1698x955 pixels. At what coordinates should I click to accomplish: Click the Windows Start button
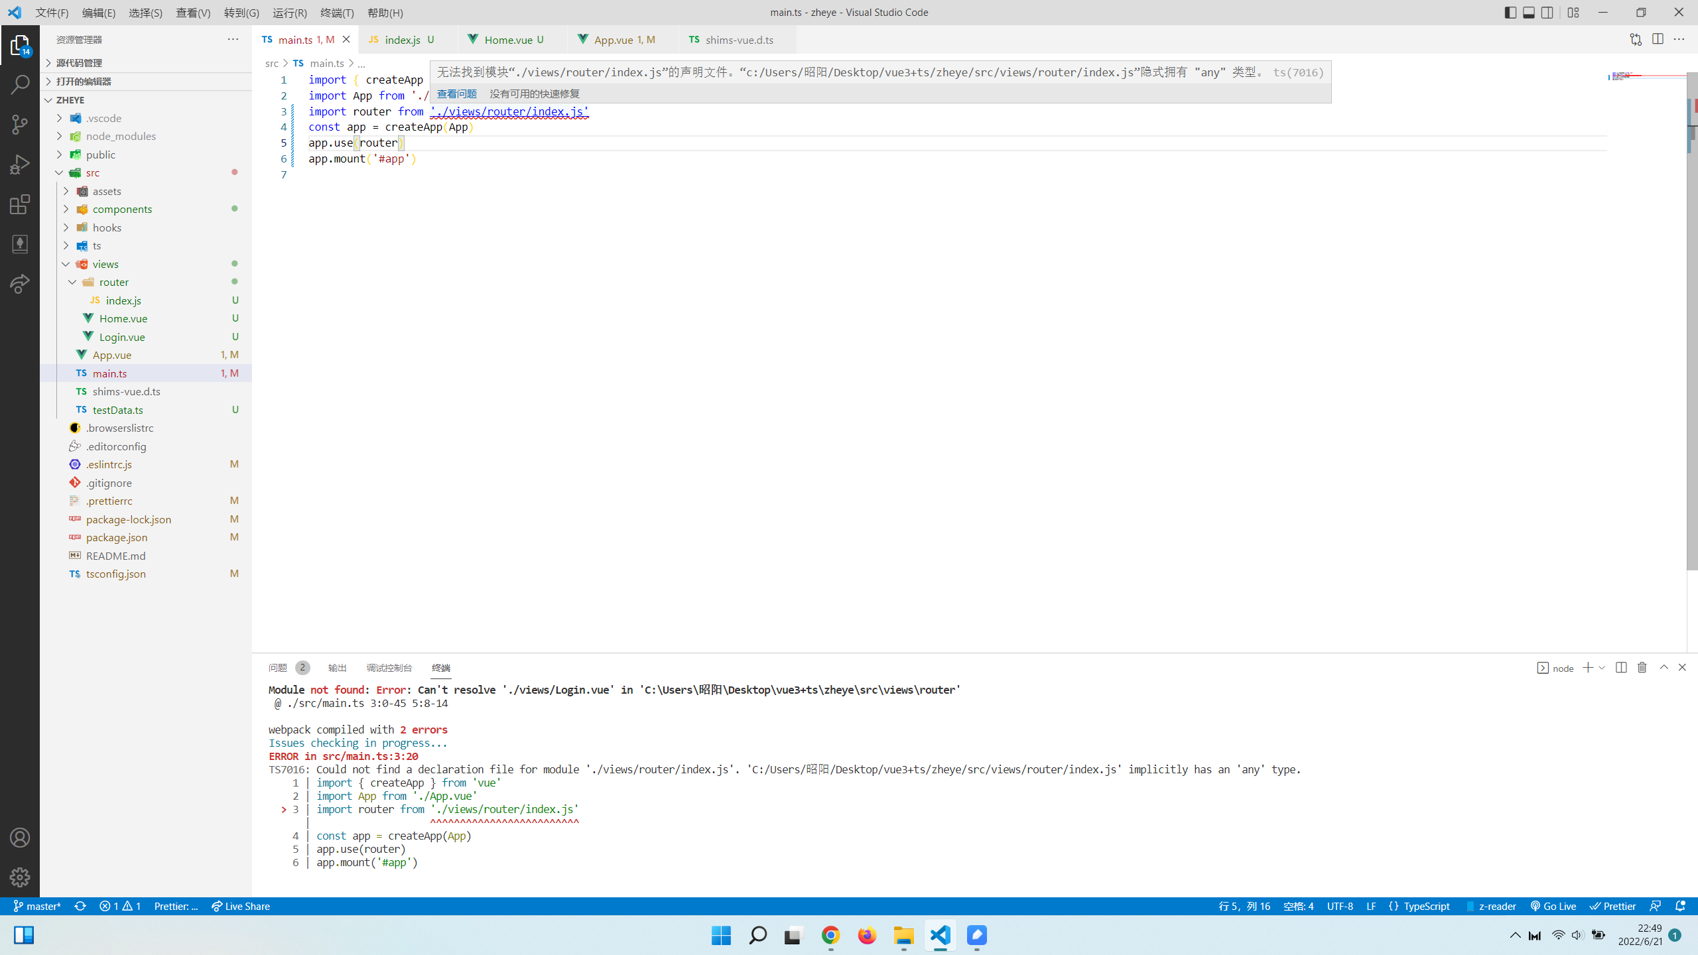[721, 935]
